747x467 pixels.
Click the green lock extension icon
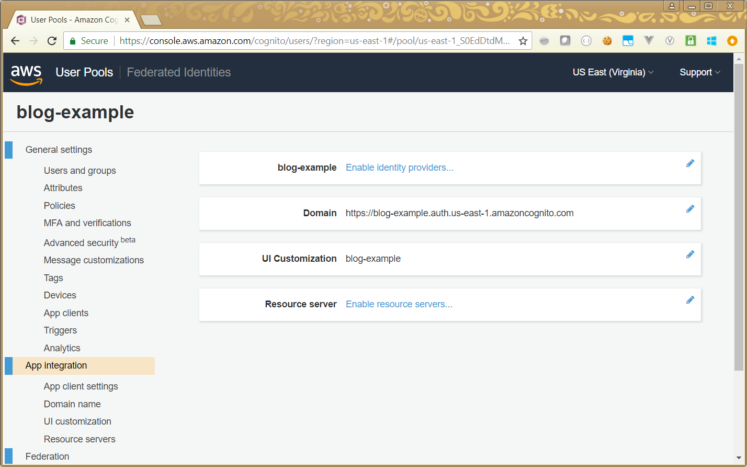point(691,41)
